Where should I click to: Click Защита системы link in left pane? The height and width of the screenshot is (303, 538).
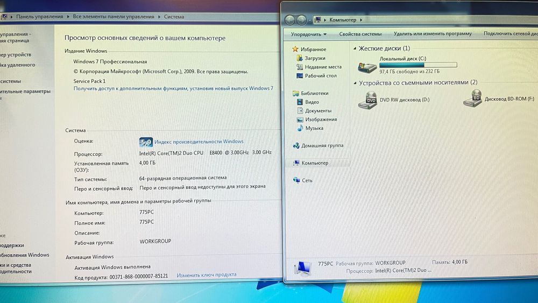(10, 81)
